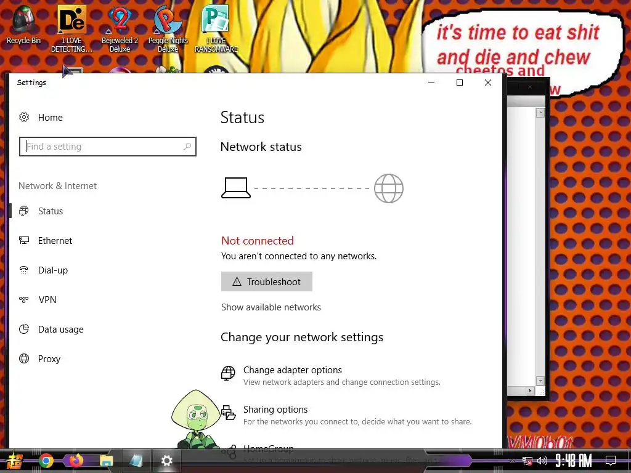Open Home in Settings sidebar
This screenshot has width=631, height=473.
tap(51, 118)
